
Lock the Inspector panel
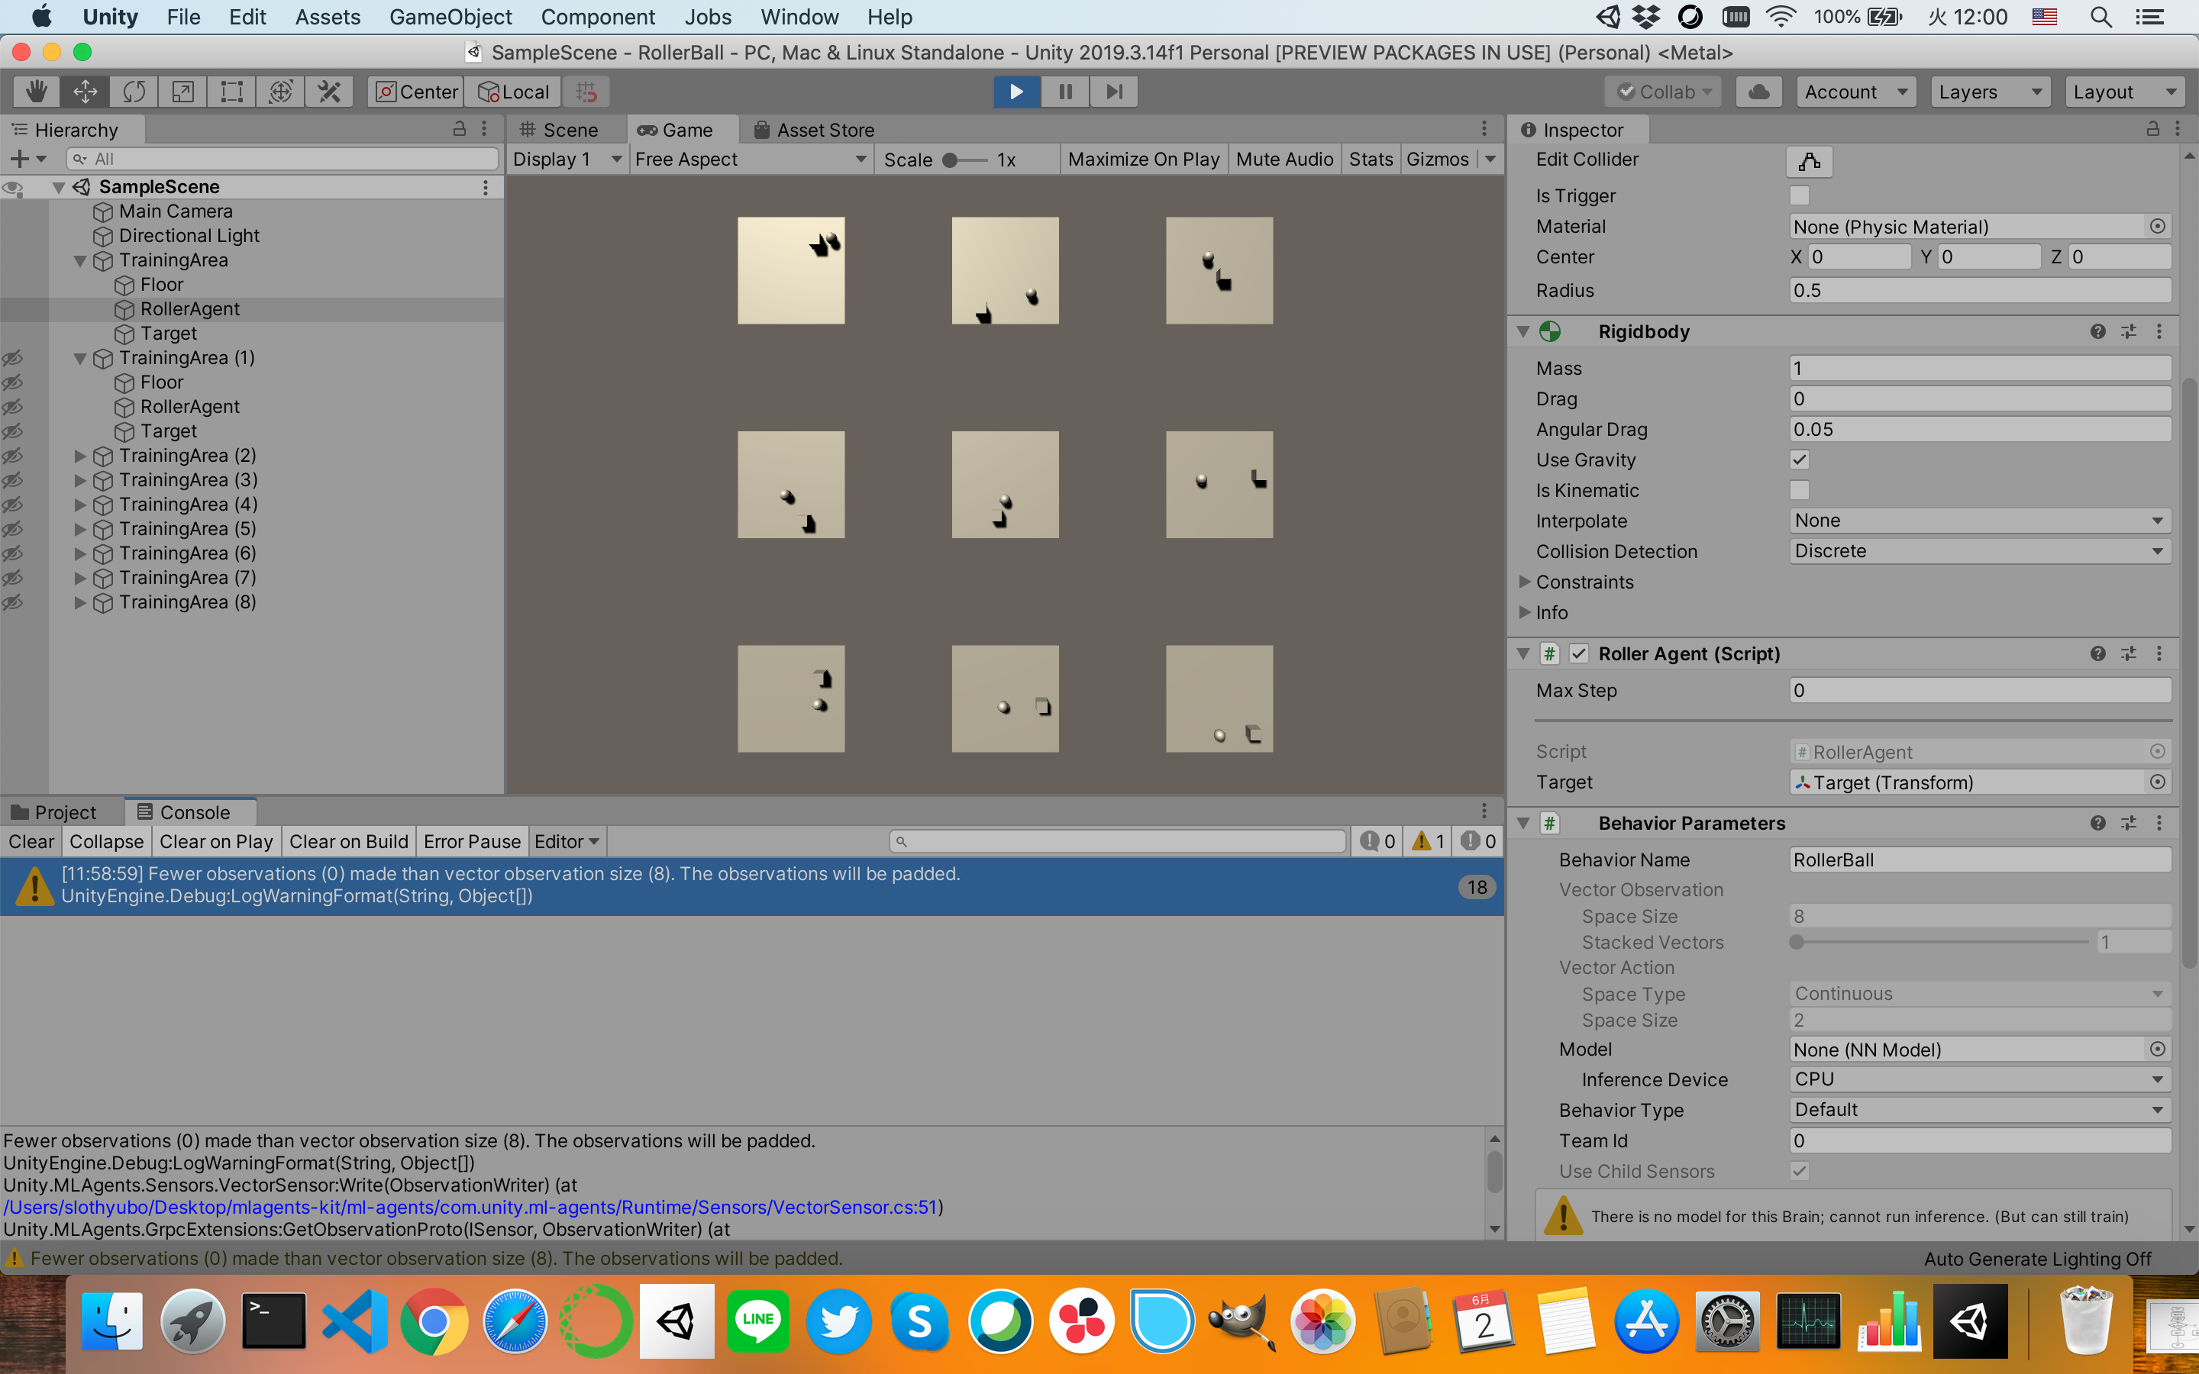[x=2152, y=129]
